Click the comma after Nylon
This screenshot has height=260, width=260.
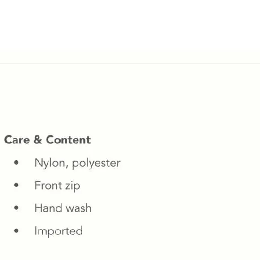67,166
